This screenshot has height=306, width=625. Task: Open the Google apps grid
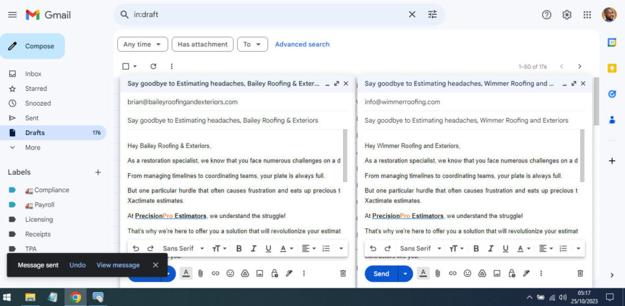[587, 15]
